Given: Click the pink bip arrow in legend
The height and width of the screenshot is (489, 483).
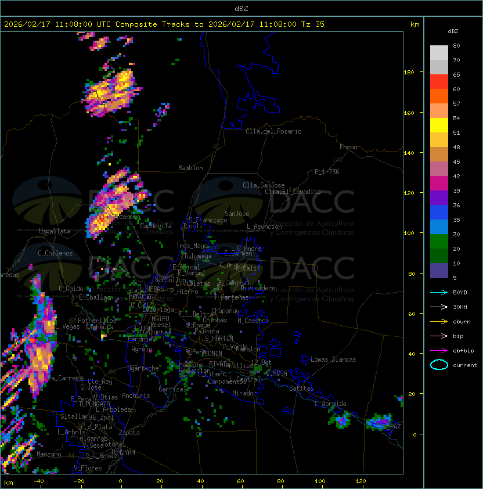Looking at the screenshot, I should click(x=439, y=336).
